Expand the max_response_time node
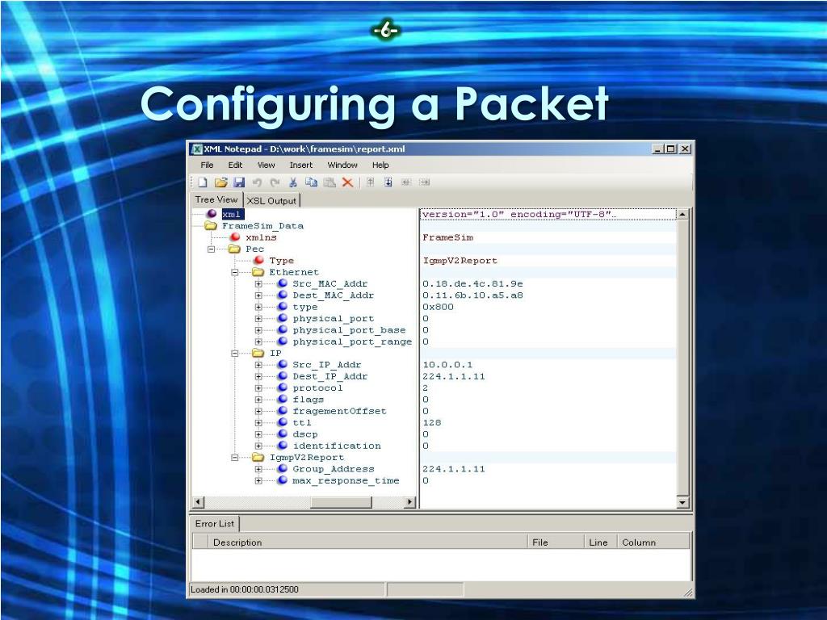Viewport: 827px width, 620px height. [258, 481]
